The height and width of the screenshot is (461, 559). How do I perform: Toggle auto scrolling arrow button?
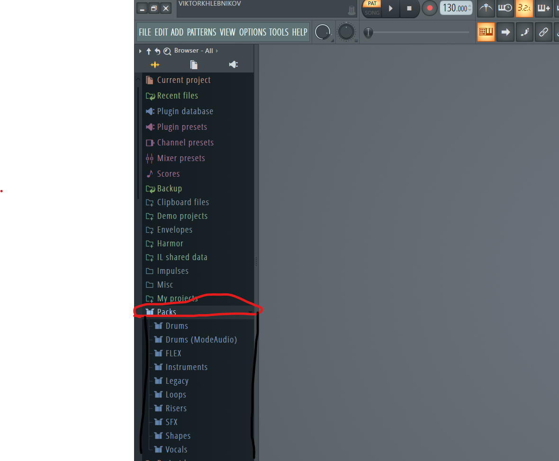coord(505,32)
